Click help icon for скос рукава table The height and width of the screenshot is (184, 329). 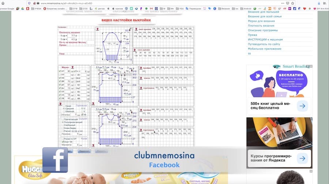click(x=135, y=50)
